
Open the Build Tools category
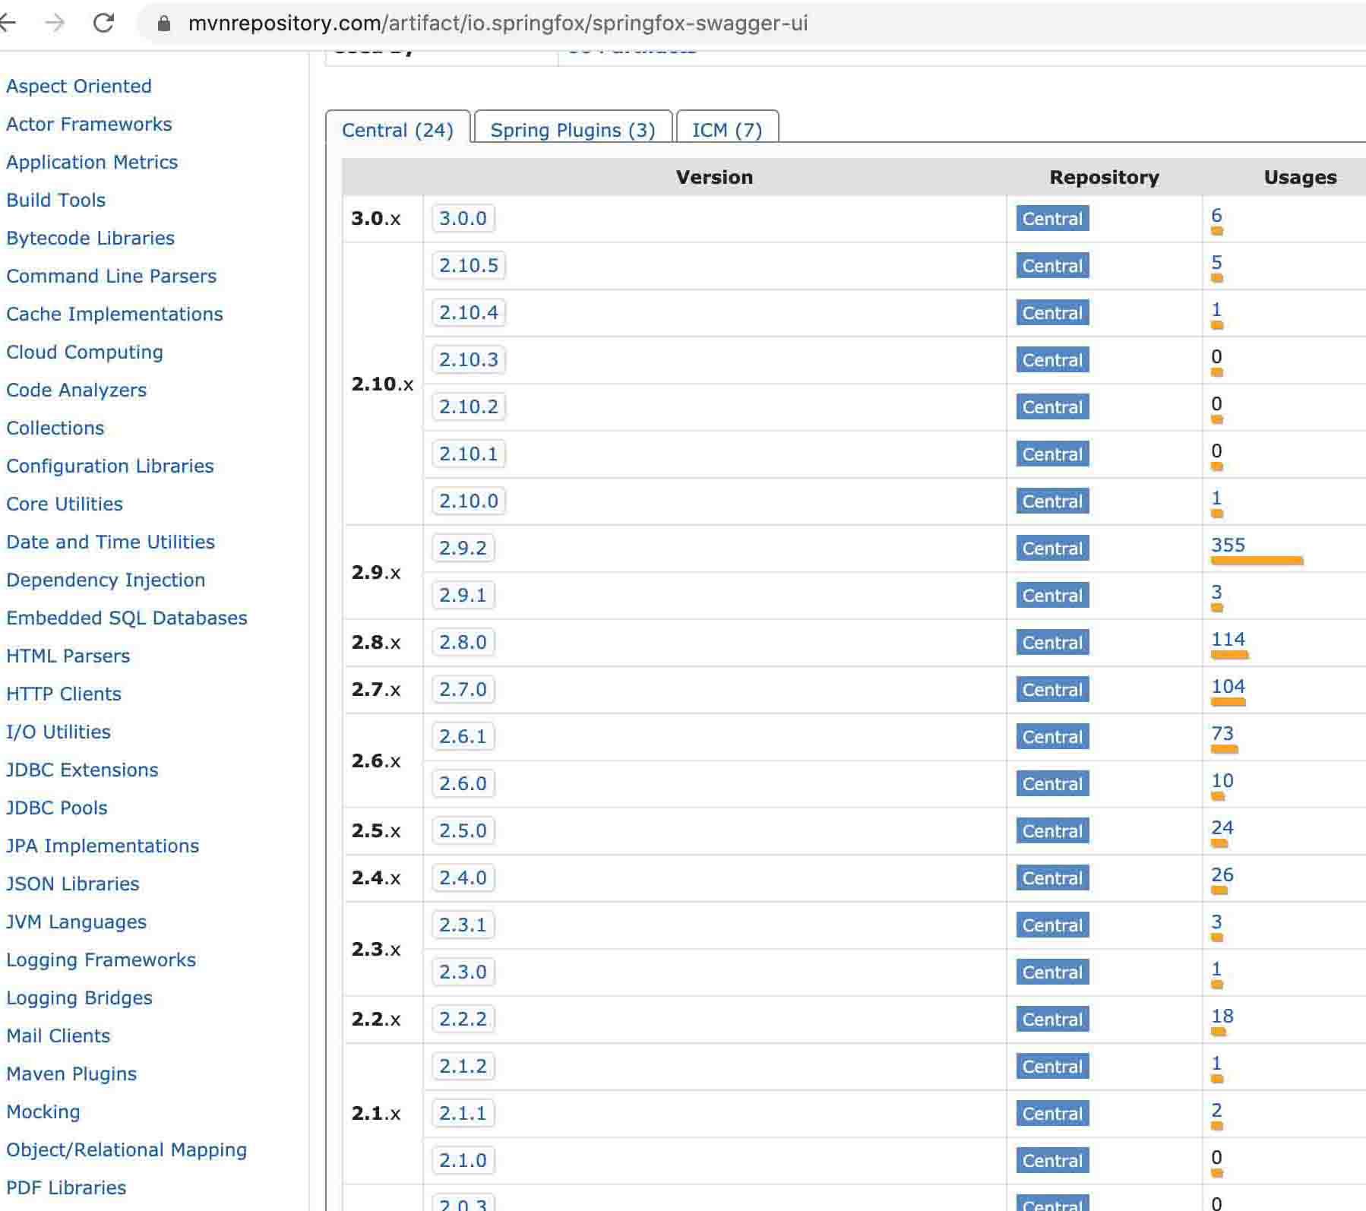56,200
